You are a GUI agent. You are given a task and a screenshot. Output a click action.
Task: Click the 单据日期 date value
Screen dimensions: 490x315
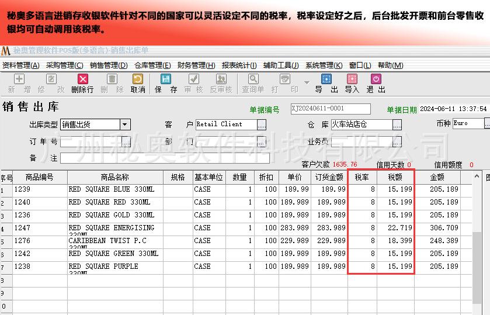point(453,109)
